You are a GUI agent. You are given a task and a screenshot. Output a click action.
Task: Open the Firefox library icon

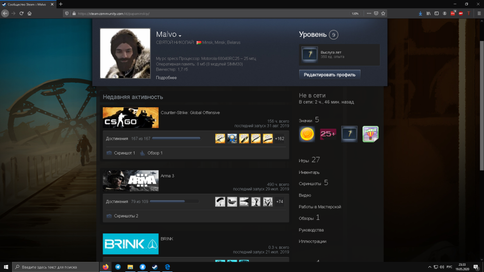click(428, 14)
